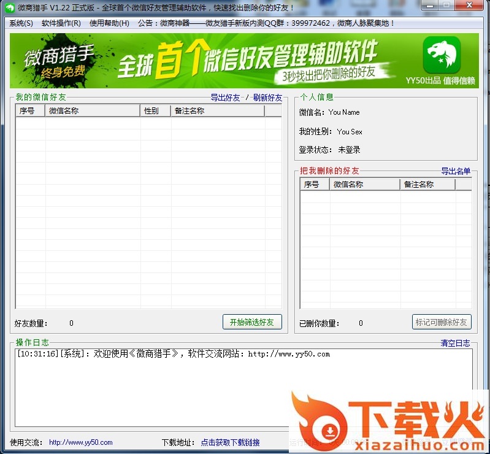Click 备注名称 column header in deleted-friends list
This screenshot has height=454, width=490.
tap(428, 184)
